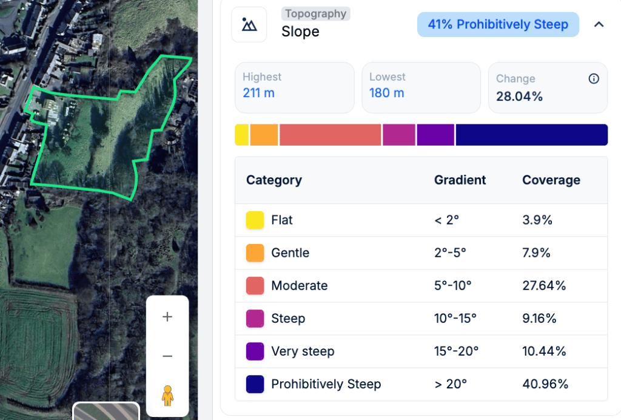Image resolution: width=621 pixels, height=420 pixels.
Task: Expand the Highest elevation card
Action: 294,87
